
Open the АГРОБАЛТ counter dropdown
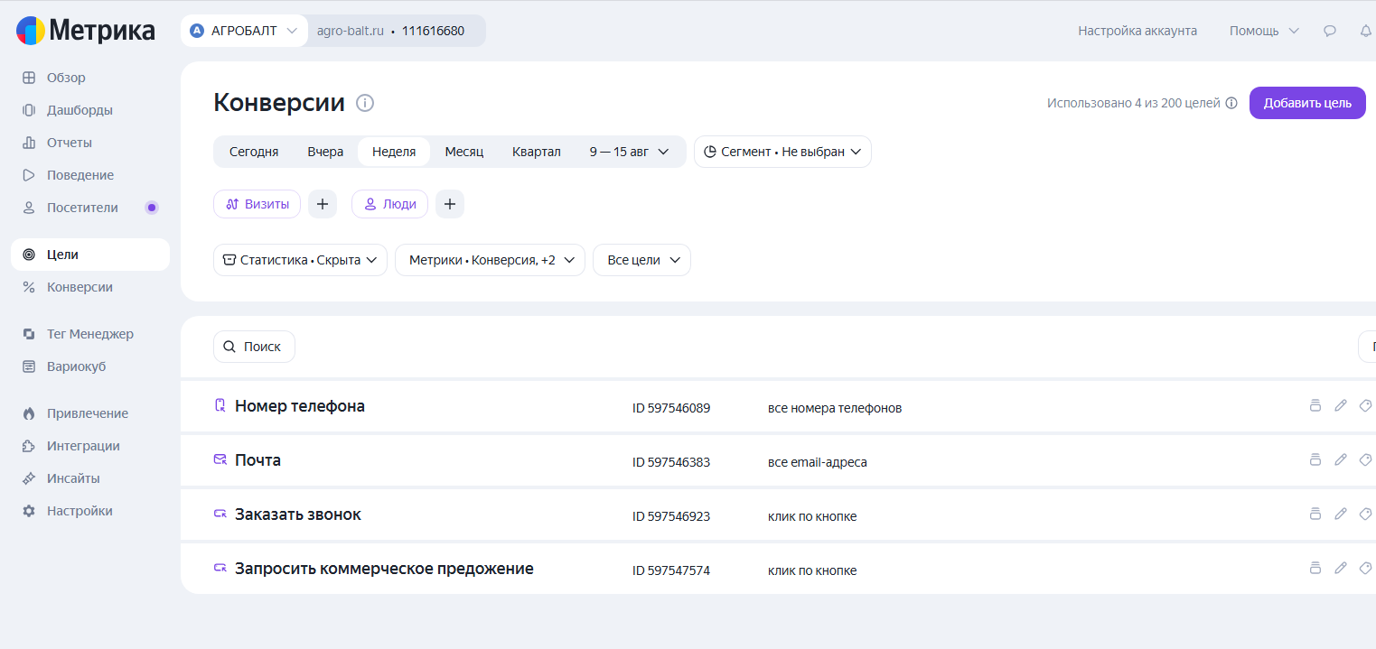244,31
